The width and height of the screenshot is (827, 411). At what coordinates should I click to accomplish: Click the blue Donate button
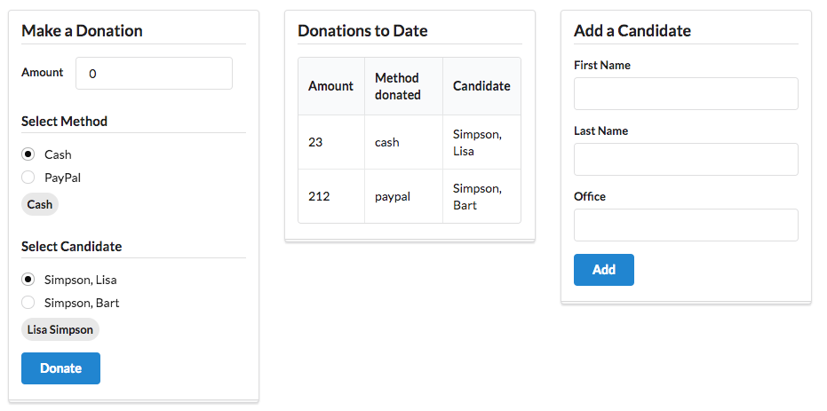(60, 368)
